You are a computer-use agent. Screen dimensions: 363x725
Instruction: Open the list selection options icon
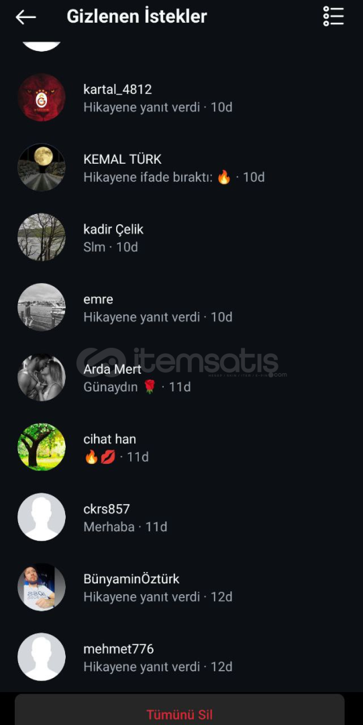[333, 17]
